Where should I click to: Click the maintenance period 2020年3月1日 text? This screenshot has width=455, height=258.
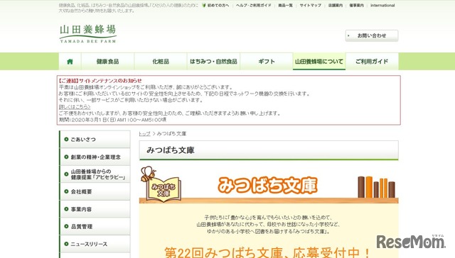click(x=112, y=120)
